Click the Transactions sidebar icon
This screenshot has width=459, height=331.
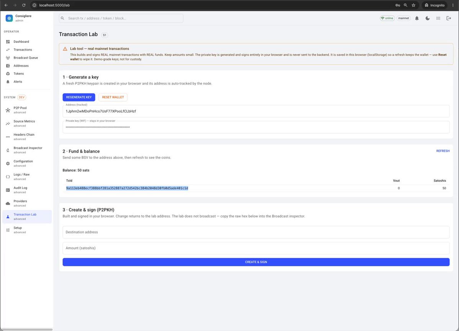tap(8, 50)
